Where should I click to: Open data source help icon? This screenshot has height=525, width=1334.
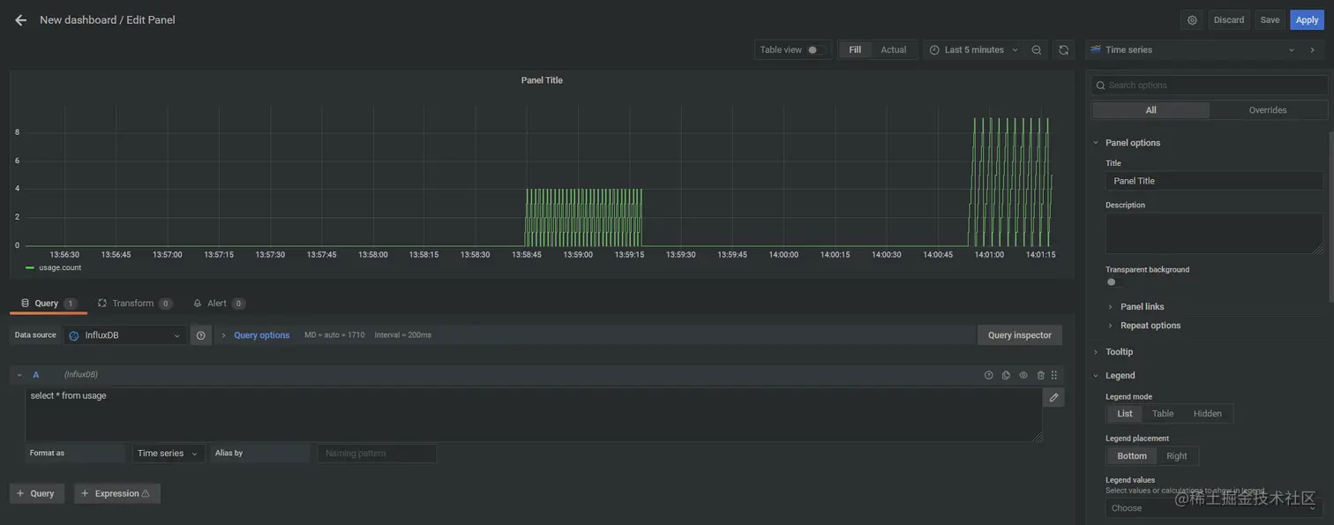pos(201,335)
